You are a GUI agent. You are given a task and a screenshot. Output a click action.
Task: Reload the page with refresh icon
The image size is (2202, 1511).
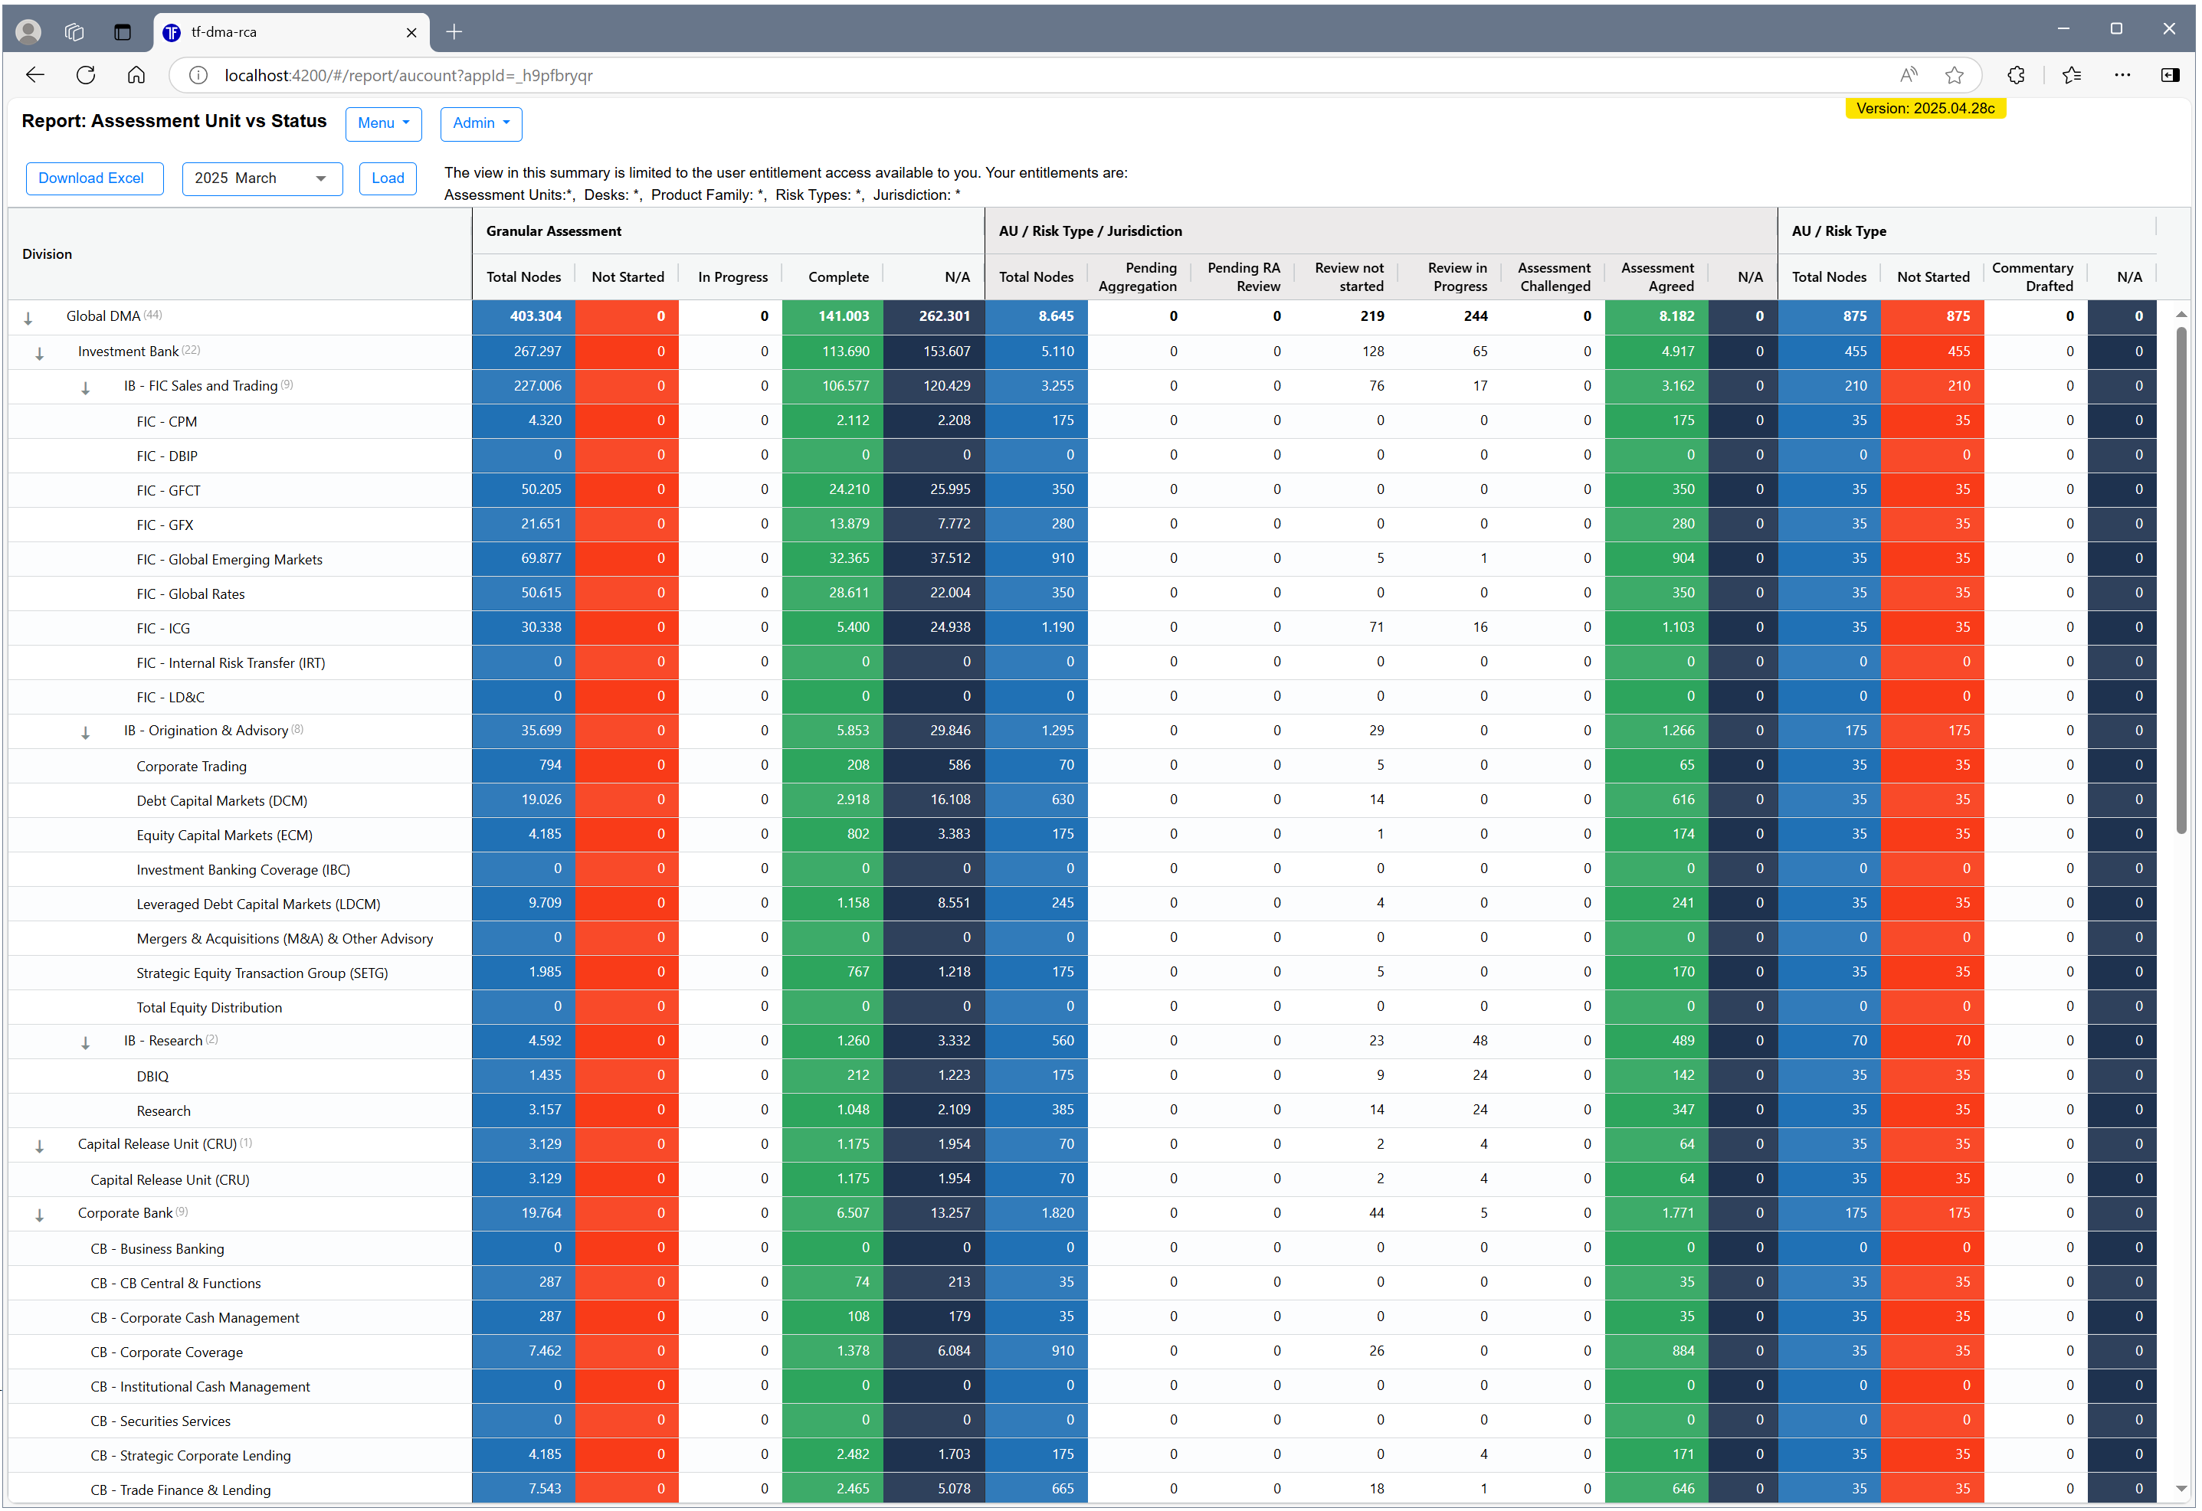pos(87,75)
